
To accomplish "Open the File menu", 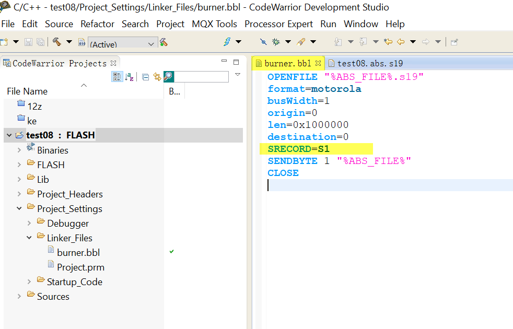I will tap(8, 24).
